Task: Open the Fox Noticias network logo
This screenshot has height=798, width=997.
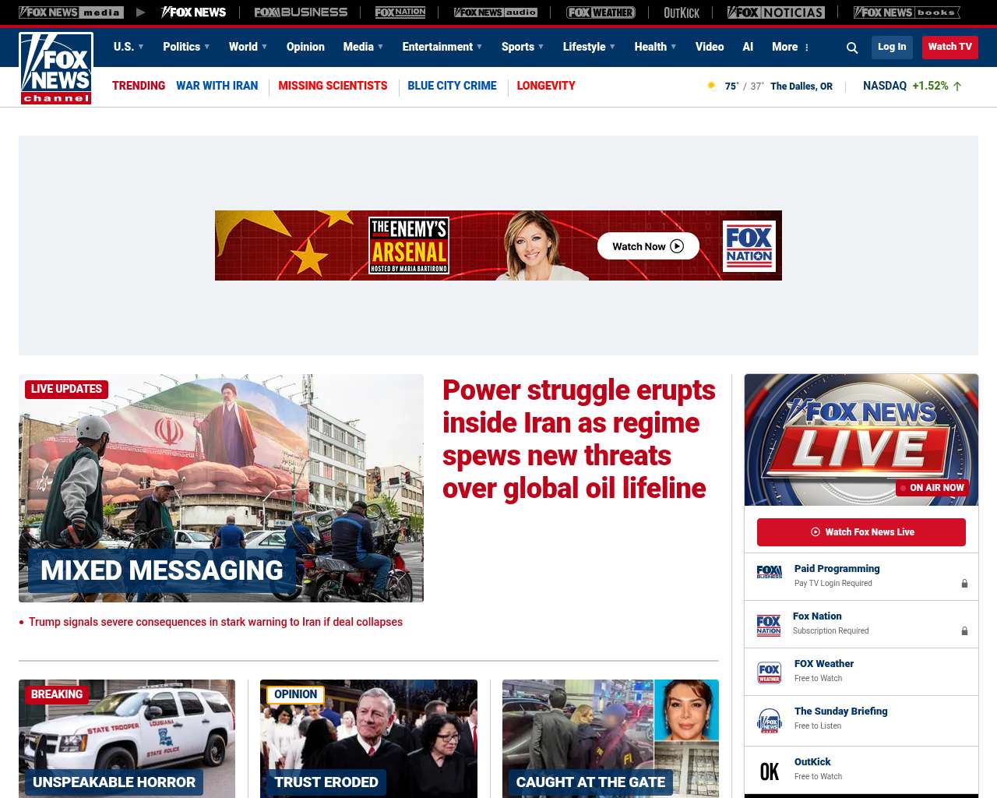Action: pyautogui.click(x=776, y=12)
